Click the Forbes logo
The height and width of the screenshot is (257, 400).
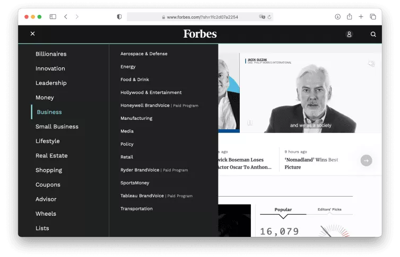coord(200,34)
